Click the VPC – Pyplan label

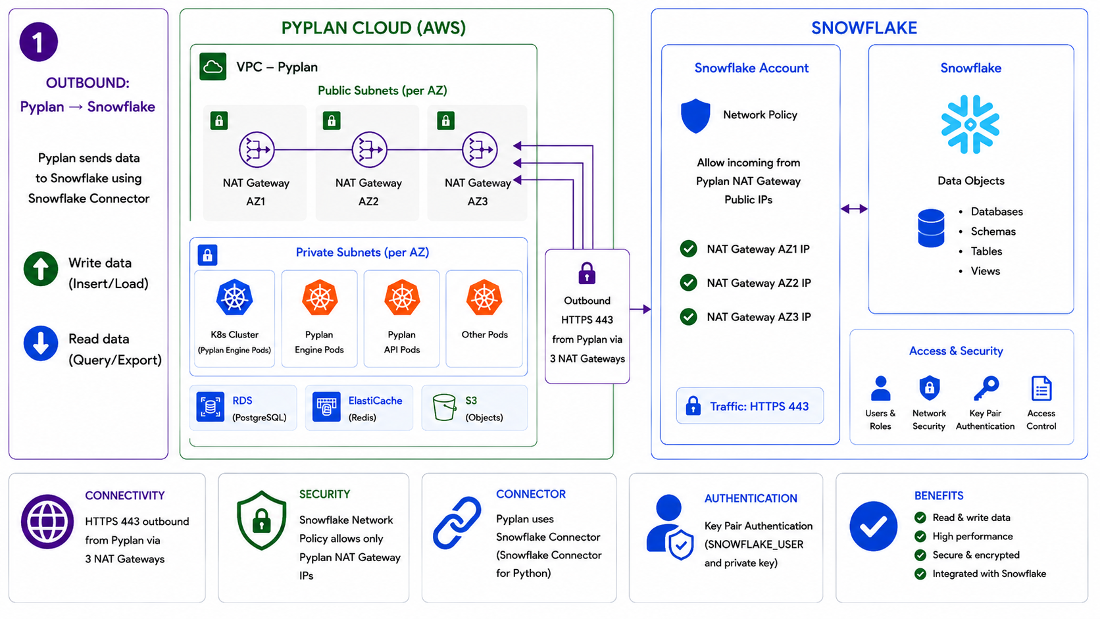pyautogui.click(x=277, y=66)
